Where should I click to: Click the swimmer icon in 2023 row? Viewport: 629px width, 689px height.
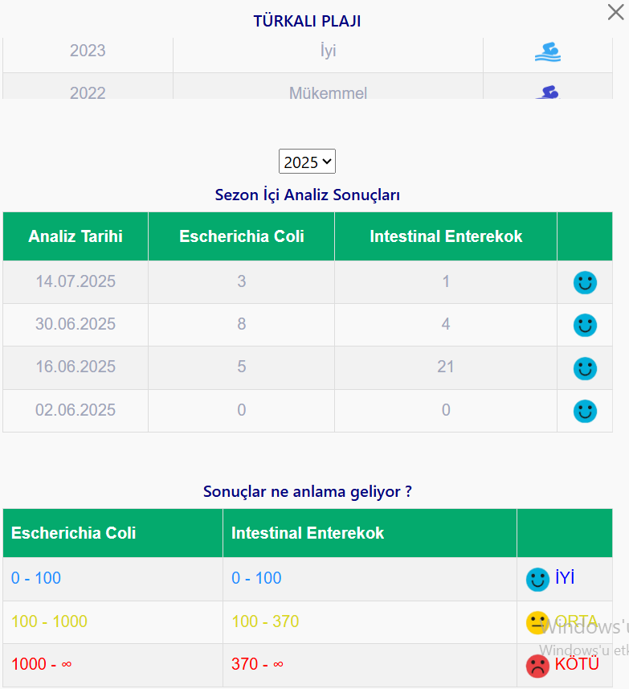(x=547, y=51)
